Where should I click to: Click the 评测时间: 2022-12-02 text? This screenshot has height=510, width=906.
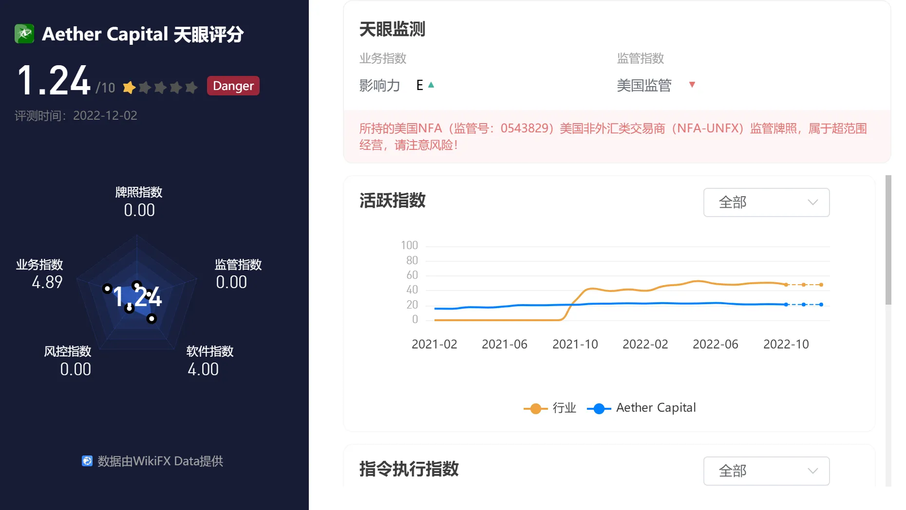click(76, 115)
